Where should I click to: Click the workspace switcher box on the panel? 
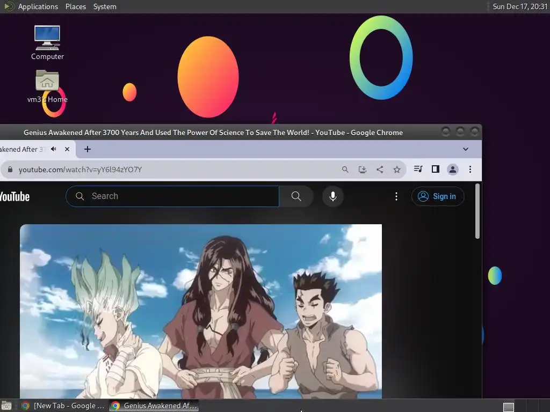(508, 407)
